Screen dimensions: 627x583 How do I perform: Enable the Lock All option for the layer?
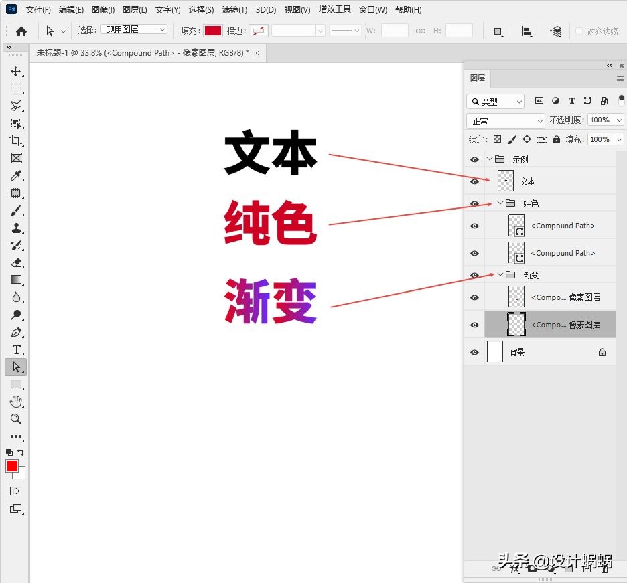(x=557, y=139)
